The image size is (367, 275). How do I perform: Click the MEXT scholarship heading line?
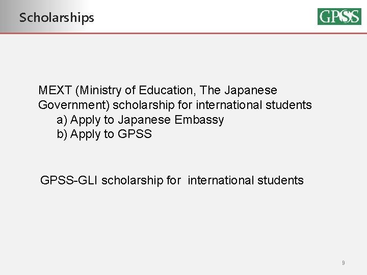[x=158, y=91]
